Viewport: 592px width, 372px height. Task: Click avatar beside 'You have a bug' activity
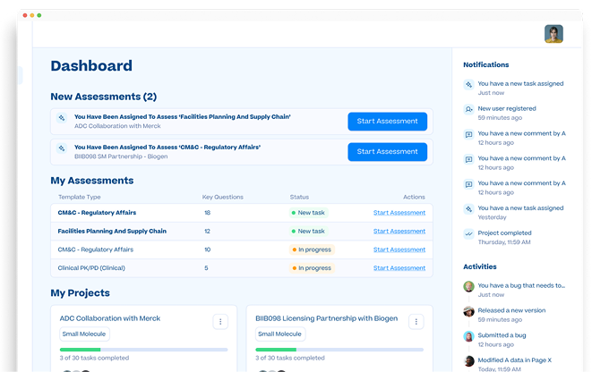tap(468, 286)
